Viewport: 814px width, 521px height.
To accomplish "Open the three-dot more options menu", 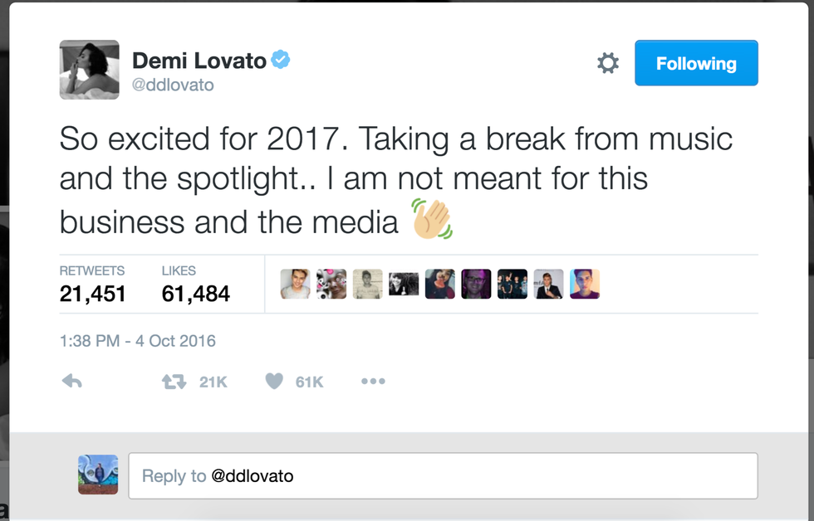I will (x=373, y=382).
